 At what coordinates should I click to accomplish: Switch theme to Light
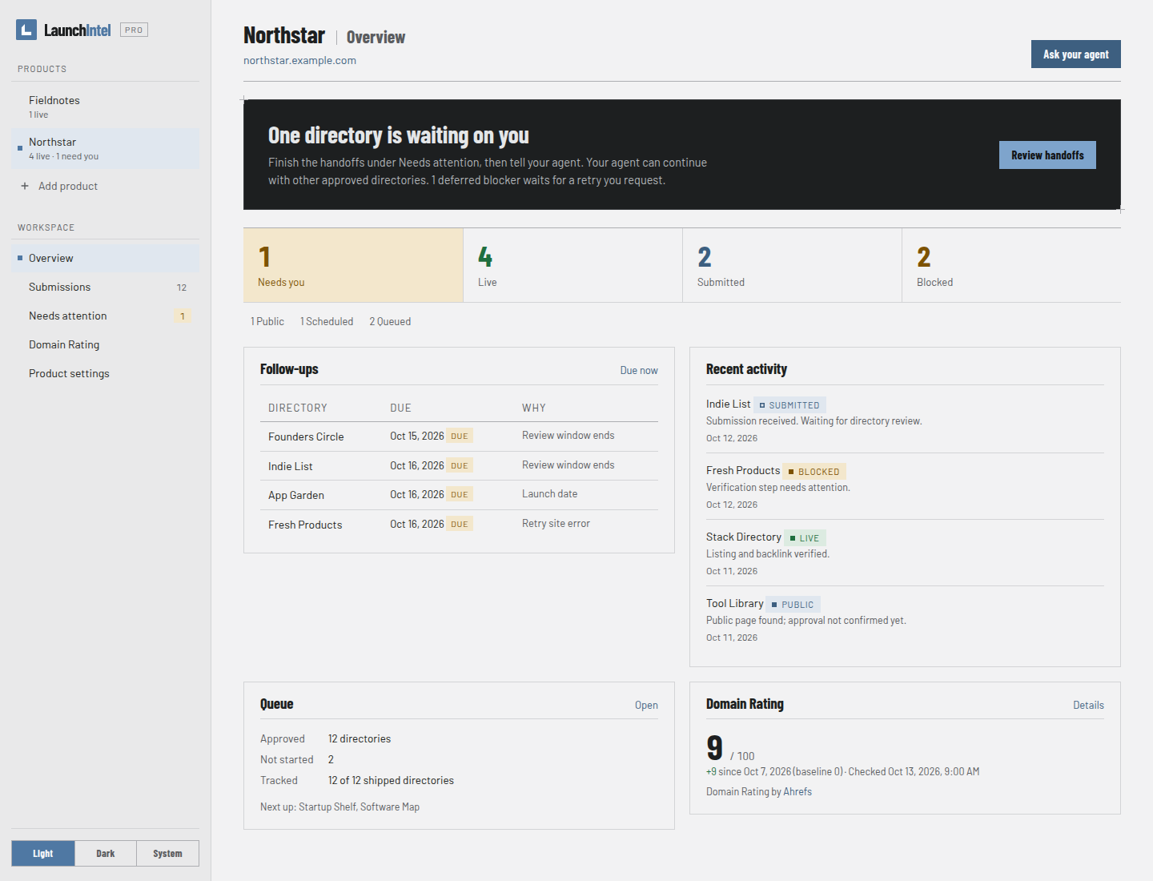(x=43, y=854)
